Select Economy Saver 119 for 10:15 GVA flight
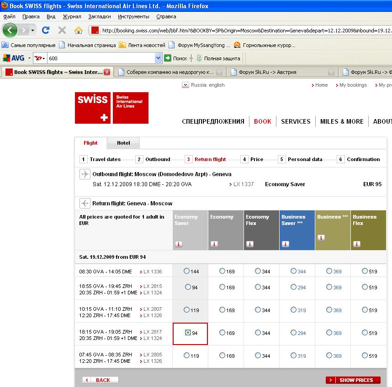 186,309
